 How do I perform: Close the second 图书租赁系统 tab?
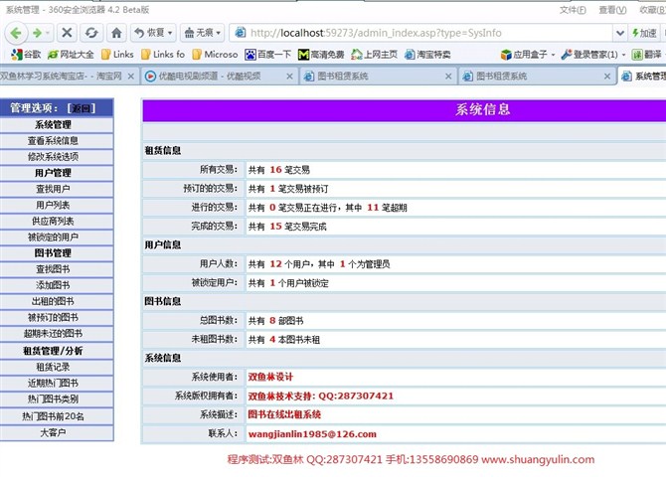607,77
